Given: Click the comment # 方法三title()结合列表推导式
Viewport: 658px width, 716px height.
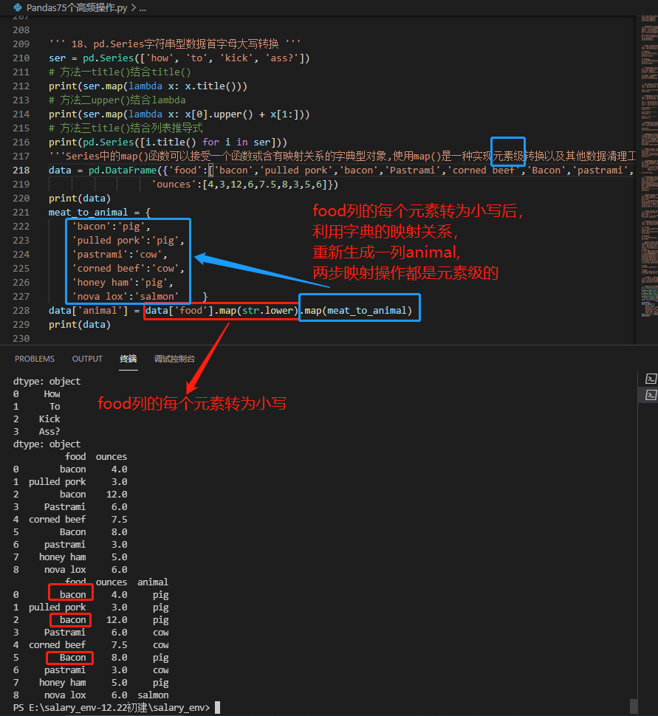Looking at the screenshot, I should (x=126, y=128).
